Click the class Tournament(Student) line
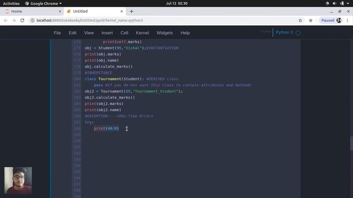353x198 pixels. tap(131, 79)
